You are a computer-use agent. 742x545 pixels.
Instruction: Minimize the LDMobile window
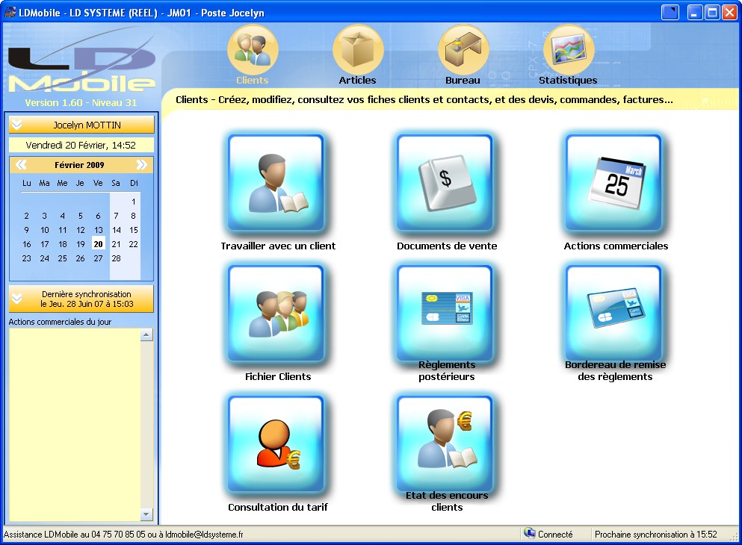[x=695, y=12]
